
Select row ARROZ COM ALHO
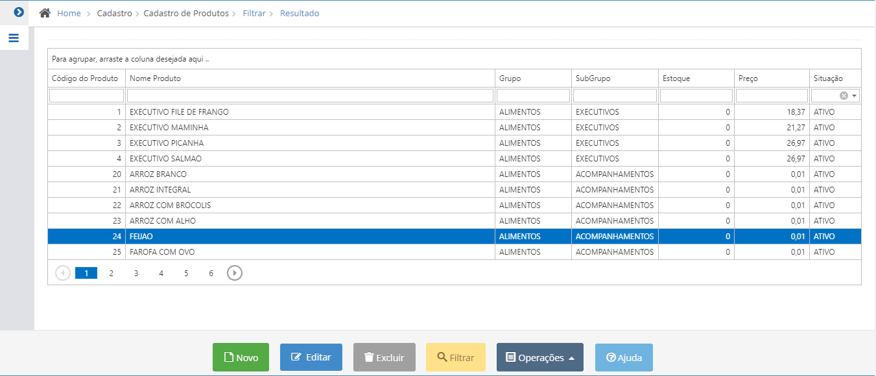(454, 221)
